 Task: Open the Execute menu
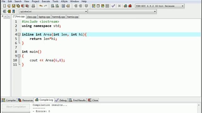click(x=46, y=1)
